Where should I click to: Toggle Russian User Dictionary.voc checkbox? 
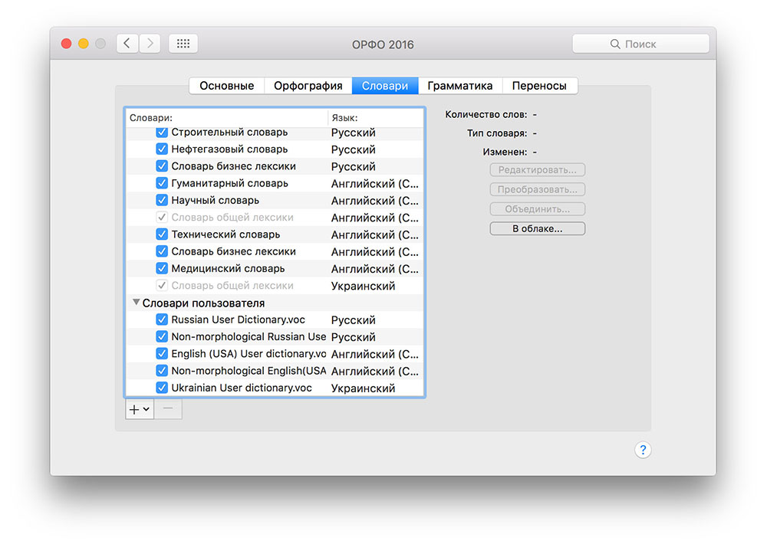pos(161,320)
